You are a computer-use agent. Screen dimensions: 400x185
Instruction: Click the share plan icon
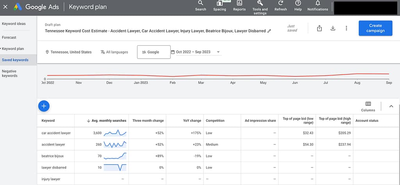pos(319,28)
